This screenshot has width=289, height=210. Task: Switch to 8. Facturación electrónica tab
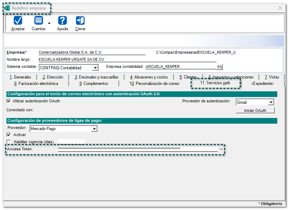tap(36, 84)
